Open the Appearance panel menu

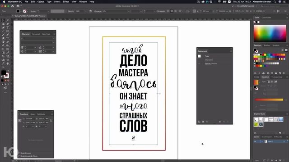(x=231, y=51)
